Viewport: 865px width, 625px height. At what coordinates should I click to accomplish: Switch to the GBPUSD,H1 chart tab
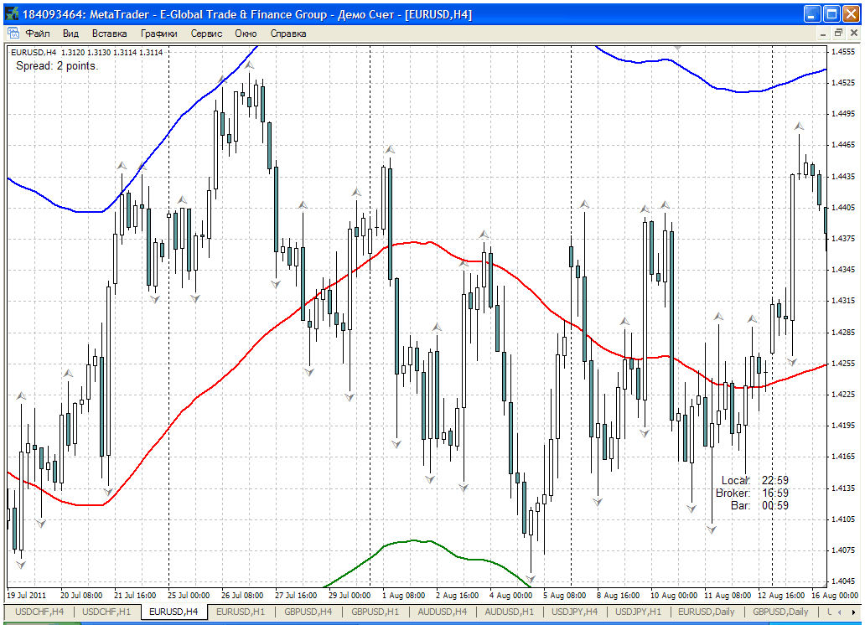click(375, 612)
